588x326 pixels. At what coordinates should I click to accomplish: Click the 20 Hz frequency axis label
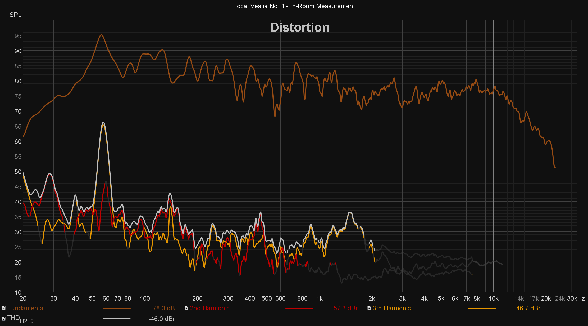[x=23, y=298]
